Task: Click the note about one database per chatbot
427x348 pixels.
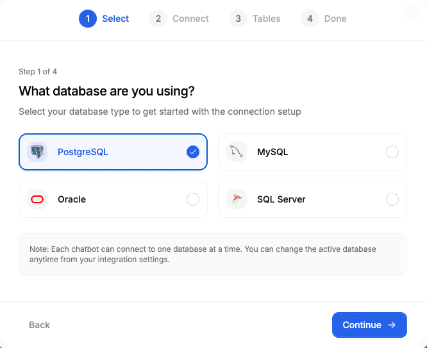Action: (203, 254)
